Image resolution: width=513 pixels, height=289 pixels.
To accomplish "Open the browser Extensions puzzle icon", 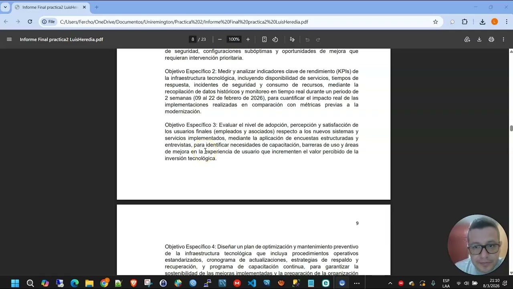I will 465,22.
